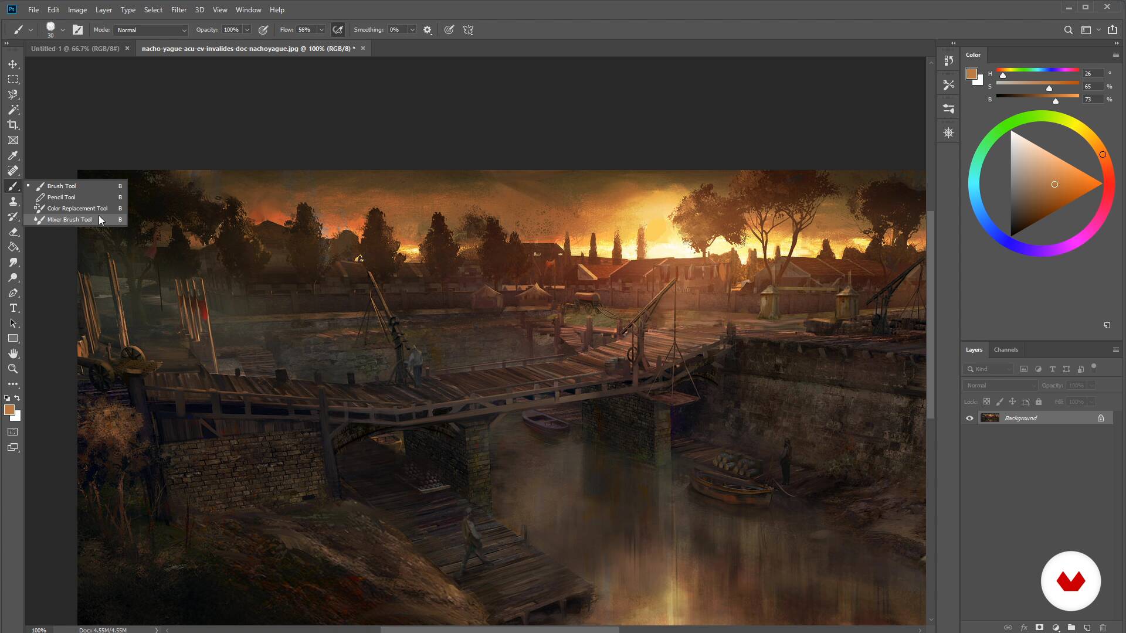Open layer blend mode Normal dropdown
Viewport: 1126px width, 633px height.
pyautogui.click(x=1000, y=385)
